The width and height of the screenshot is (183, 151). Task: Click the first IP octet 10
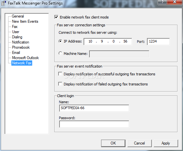coord(90,41)
